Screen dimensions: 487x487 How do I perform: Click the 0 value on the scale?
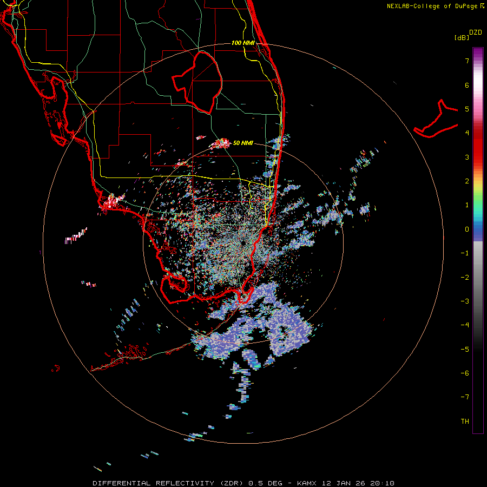[x=466, y=229]
